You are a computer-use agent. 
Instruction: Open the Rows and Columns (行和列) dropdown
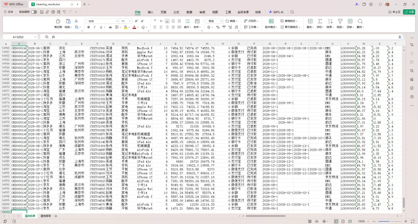252,21
